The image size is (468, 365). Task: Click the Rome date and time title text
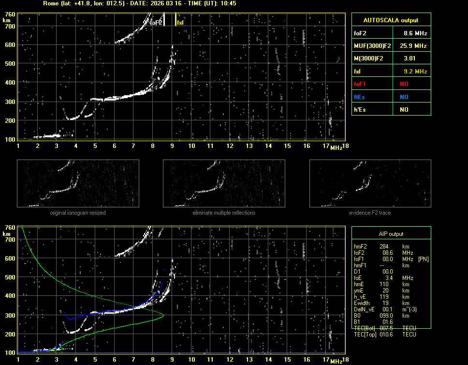140,3
